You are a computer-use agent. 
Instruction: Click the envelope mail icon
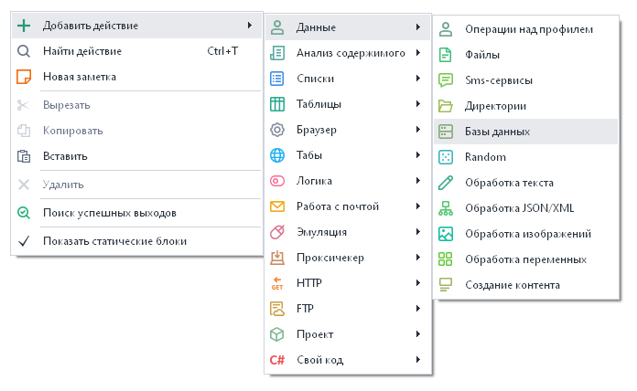277,206
